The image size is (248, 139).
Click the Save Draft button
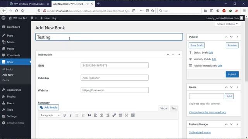[196, 46]
